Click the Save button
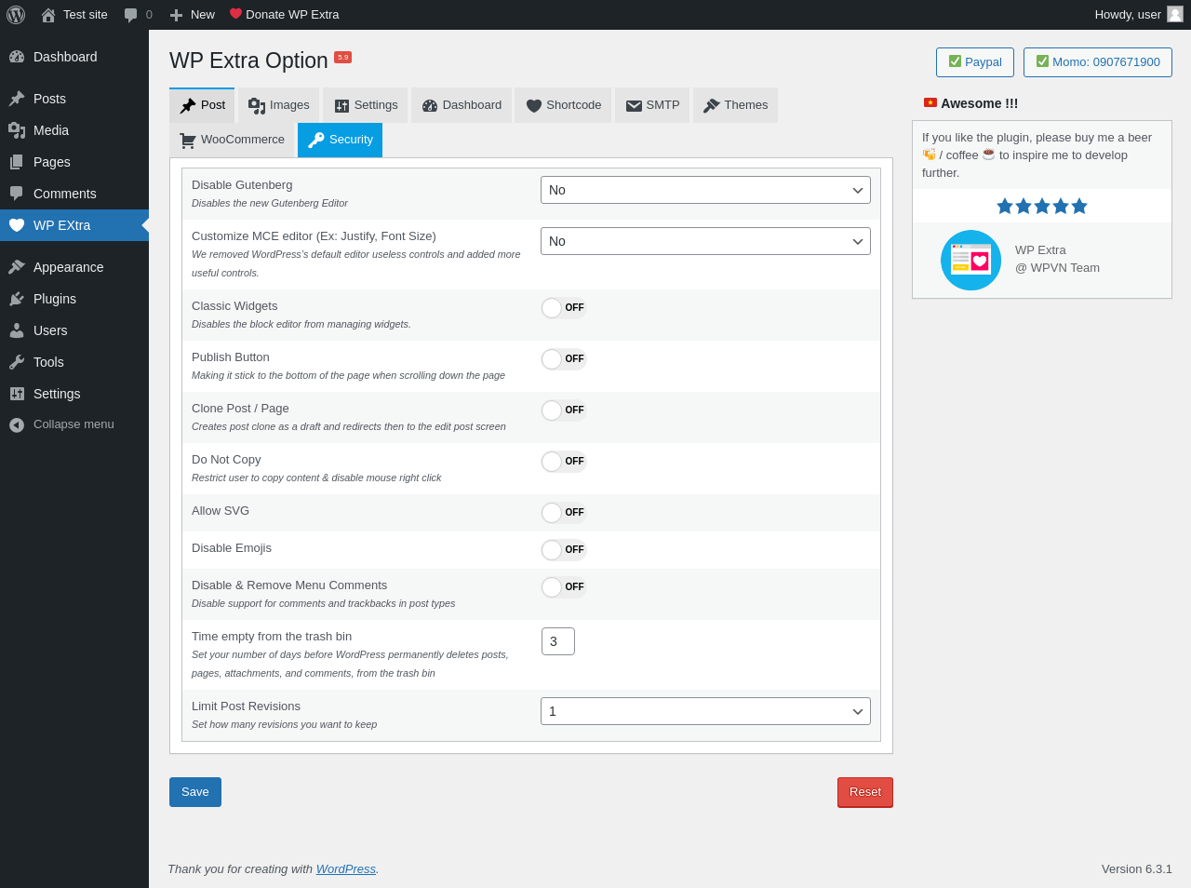Image resolution: width=1191 pixels, height=888 pixels. click(195, 792)
